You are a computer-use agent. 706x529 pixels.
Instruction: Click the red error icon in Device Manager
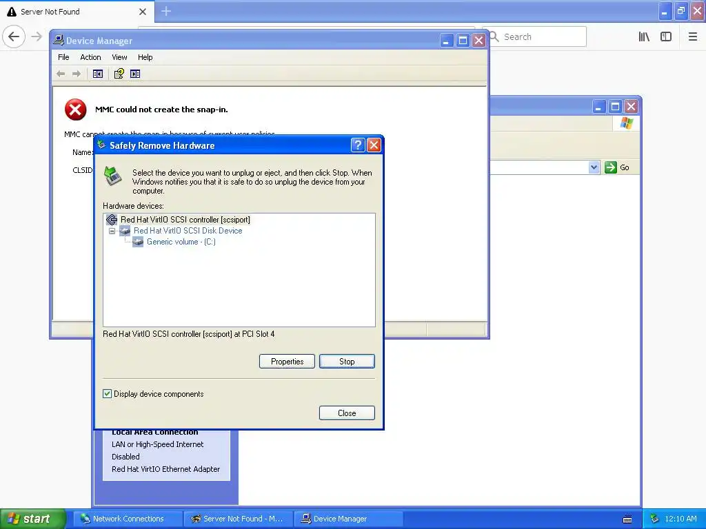pyautogui.click(x=76, y=110)
